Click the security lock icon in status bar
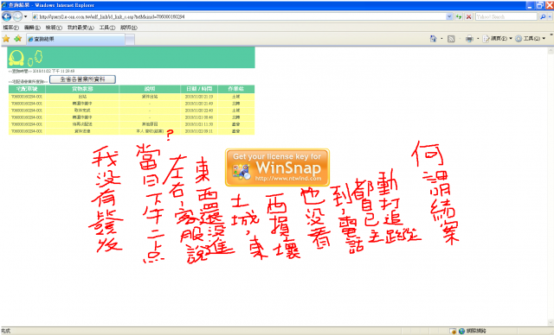Viewport: 554px width, 335px height. pos(454,331)
